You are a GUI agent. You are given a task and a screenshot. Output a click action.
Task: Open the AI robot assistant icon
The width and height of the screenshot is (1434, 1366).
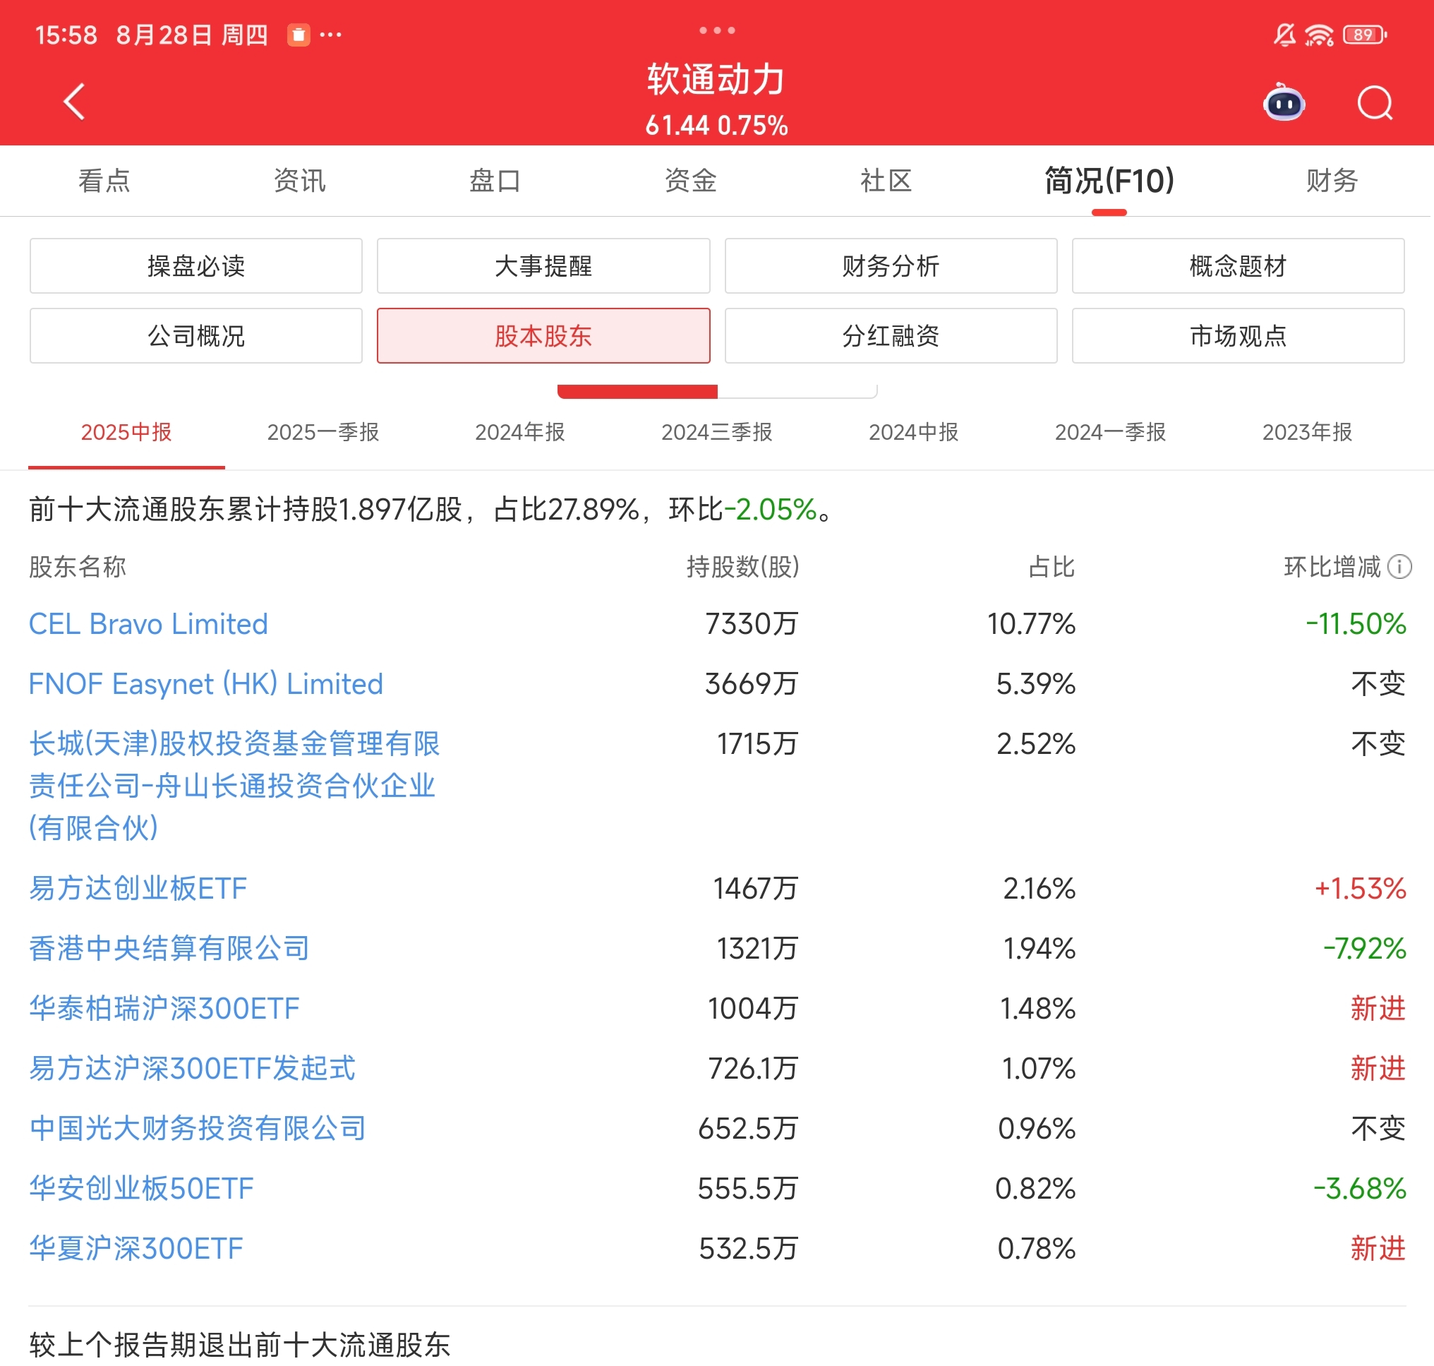(x=1284, y=102)
